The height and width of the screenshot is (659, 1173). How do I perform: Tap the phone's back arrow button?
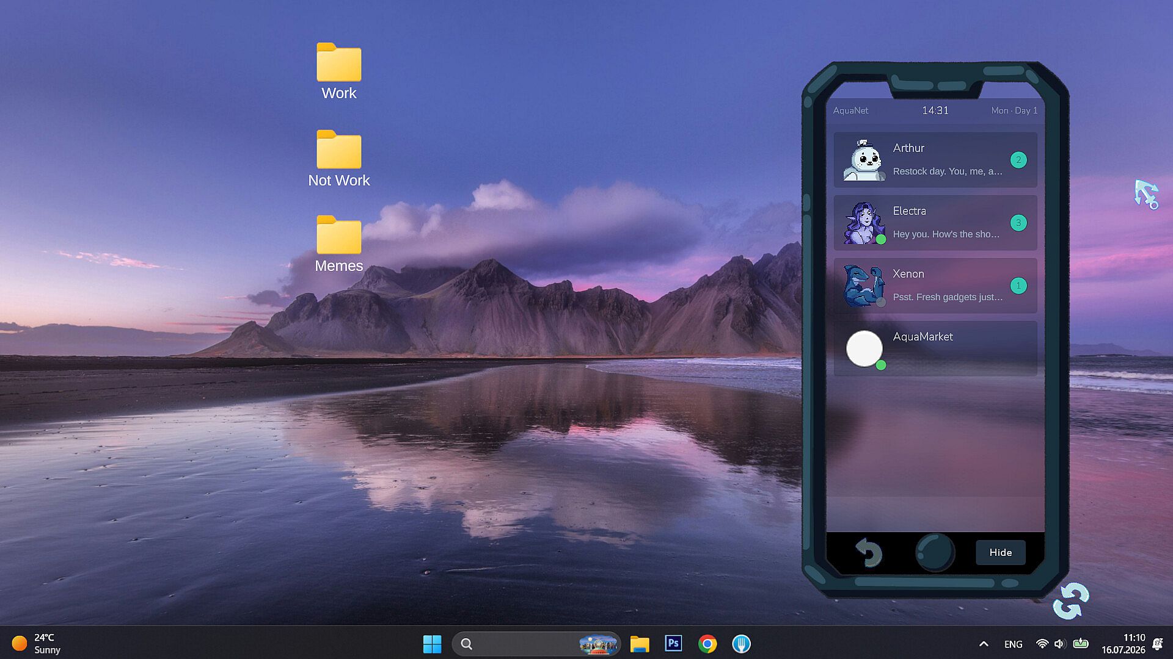point(868,552)
